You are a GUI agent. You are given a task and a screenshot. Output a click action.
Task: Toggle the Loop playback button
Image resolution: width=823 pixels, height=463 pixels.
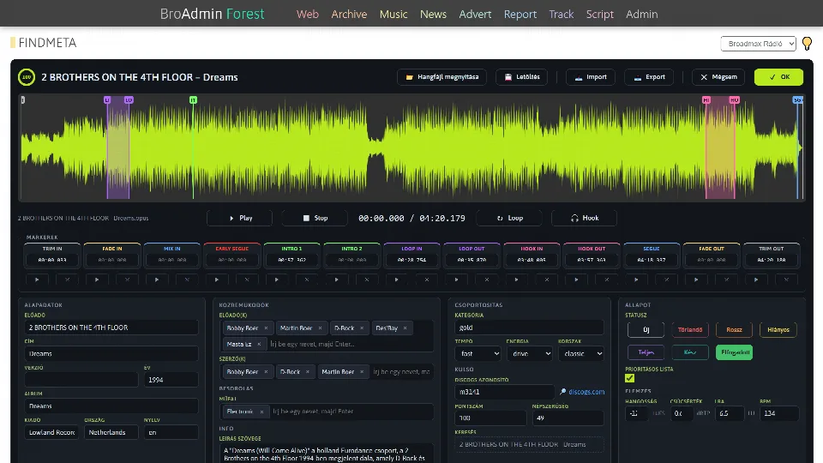[509, 218]
